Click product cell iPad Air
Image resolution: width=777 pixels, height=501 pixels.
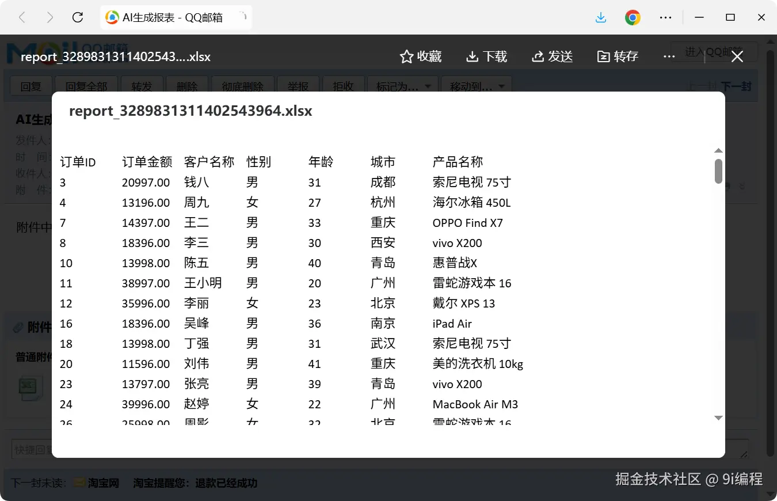[x=452, y=324]
